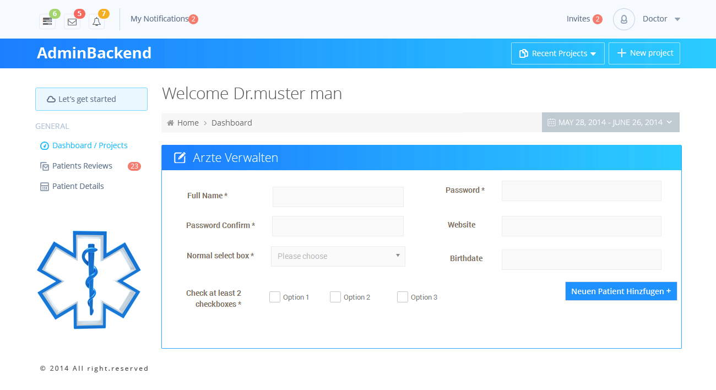Click the medical star of life logo

(89, 280)
